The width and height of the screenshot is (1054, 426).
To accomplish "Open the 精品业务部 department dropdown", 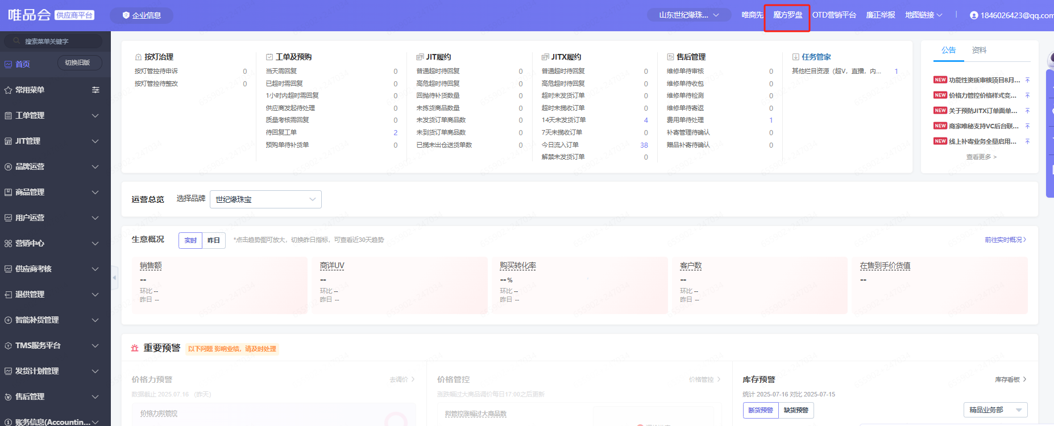I will click(x=995, y=410).
